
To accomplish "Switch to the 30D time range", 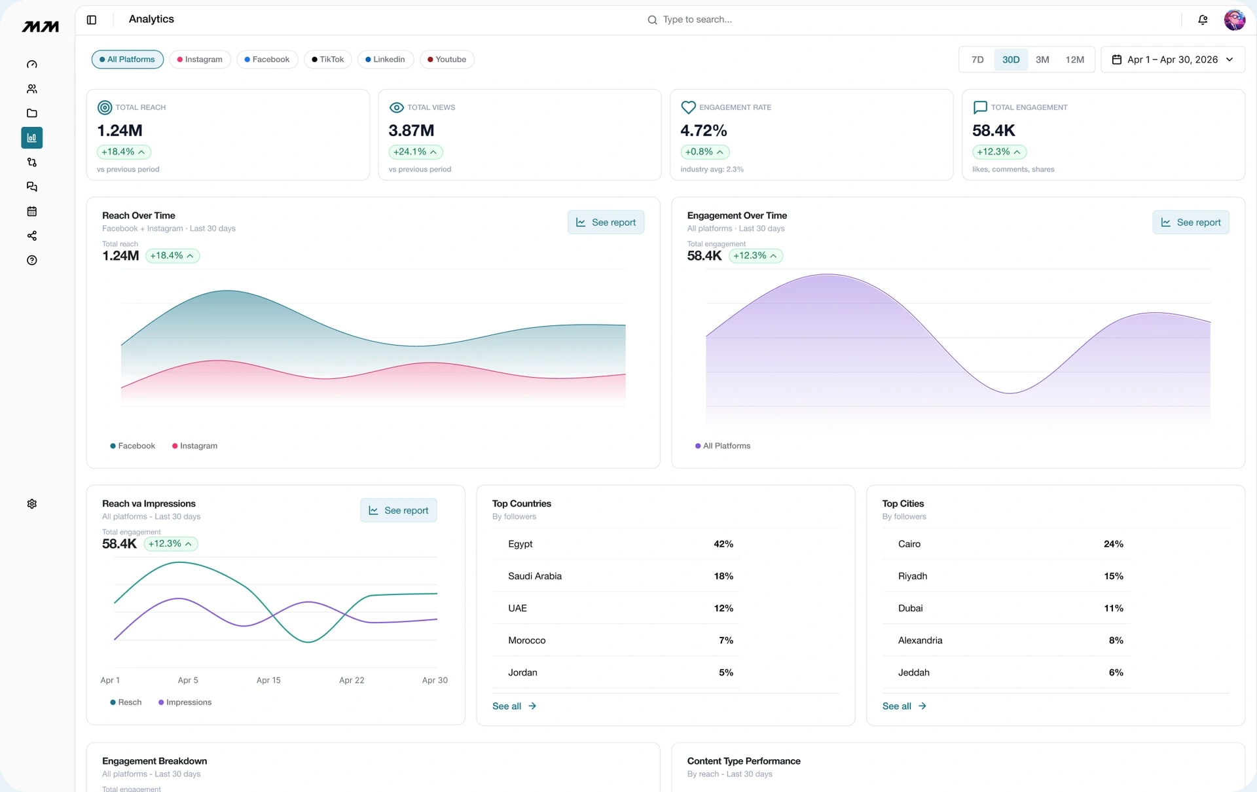I will pos(1011,60).
